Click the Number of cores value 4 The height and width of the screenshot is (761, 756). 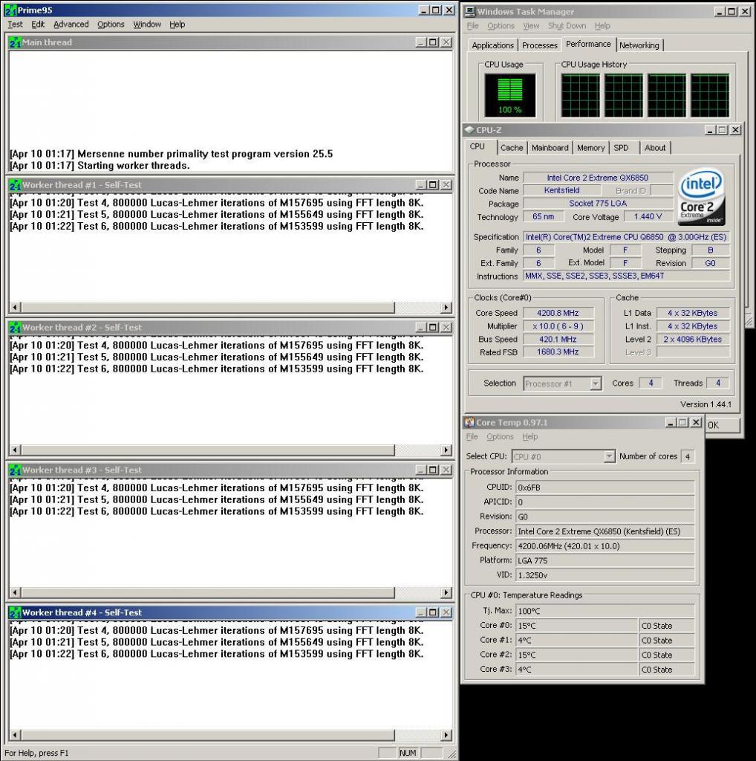click(x=687, y=457)
